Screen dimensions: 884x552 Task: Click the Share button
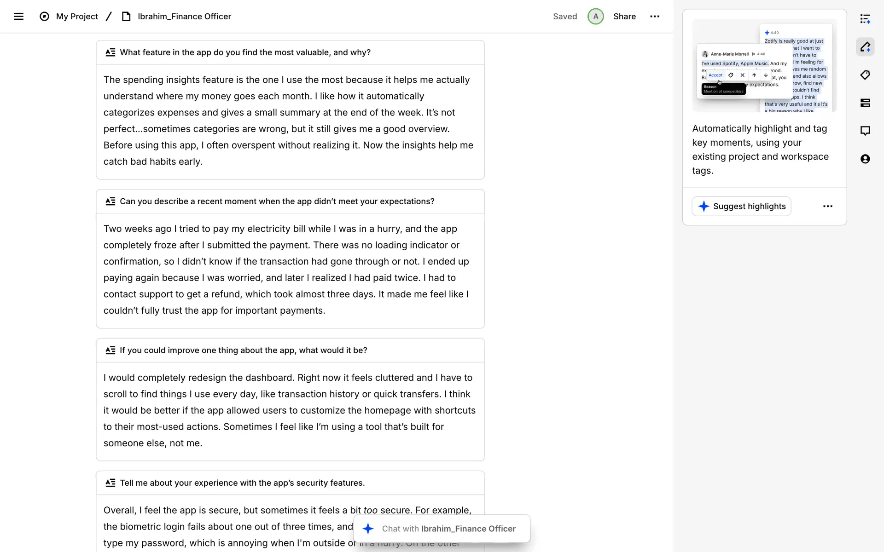[x=624, y=17]
